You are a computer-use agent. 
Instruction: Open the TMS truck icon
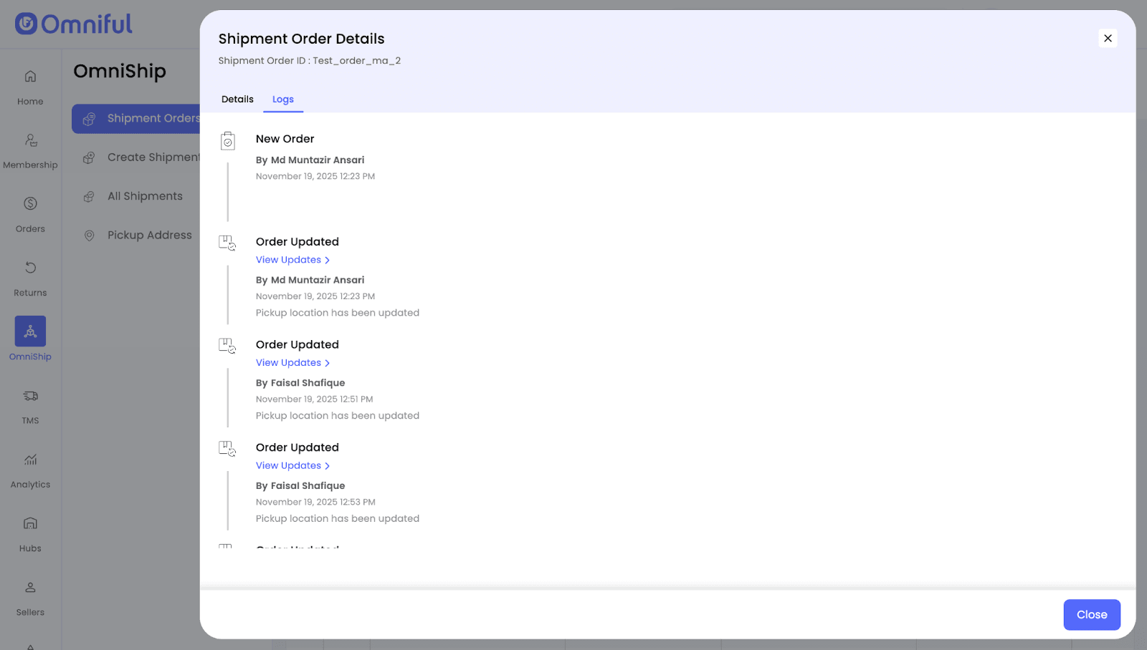click(30, 396)
